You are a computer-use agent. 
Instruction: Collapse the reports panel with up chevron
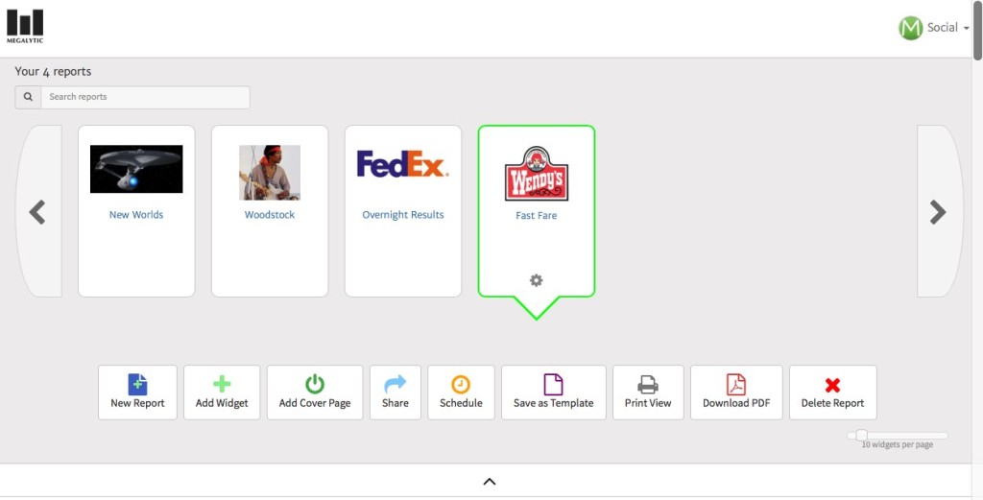tap(489, 482)
